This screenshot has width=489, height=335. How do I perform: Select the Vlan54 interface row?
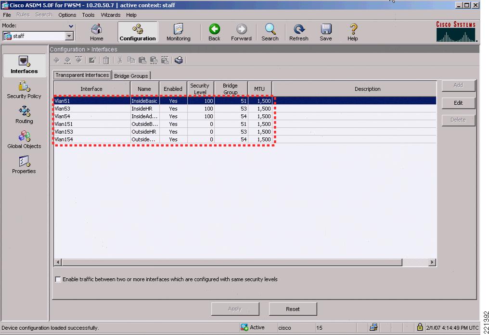click(245, 116)
